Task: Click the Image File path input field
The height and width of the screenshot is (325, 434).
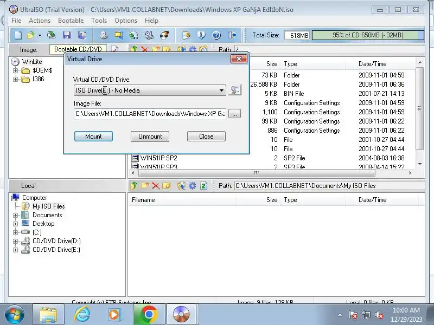Action: [x=150, y=114]
